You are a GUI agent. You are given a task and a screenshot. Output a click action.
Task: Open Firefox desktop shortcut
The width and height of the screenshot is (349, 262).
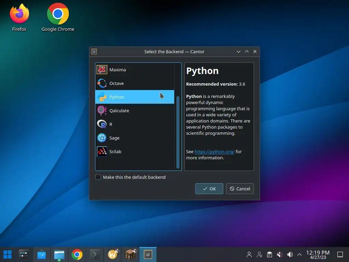pos(19,17)
